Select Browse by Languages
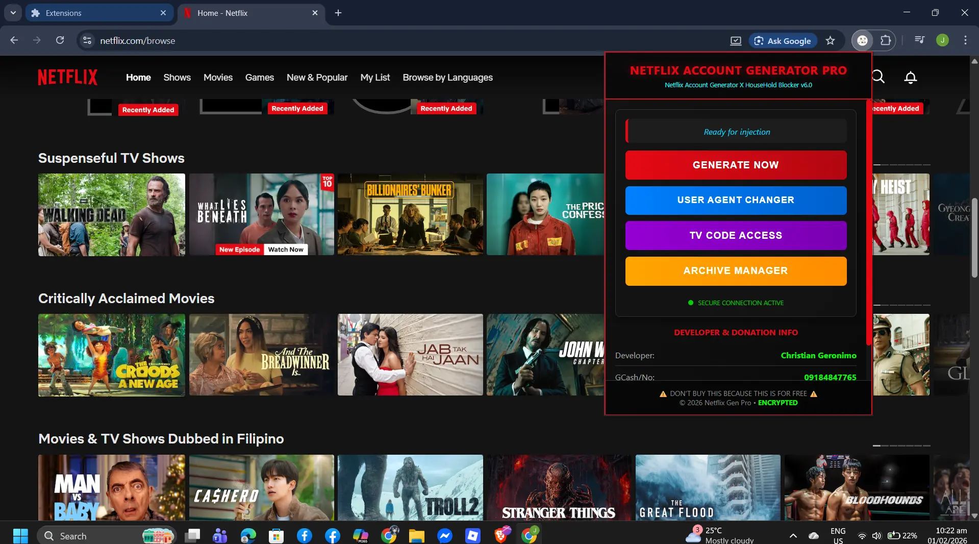Viewport: 979px width, 544px height. pos(447,78)
